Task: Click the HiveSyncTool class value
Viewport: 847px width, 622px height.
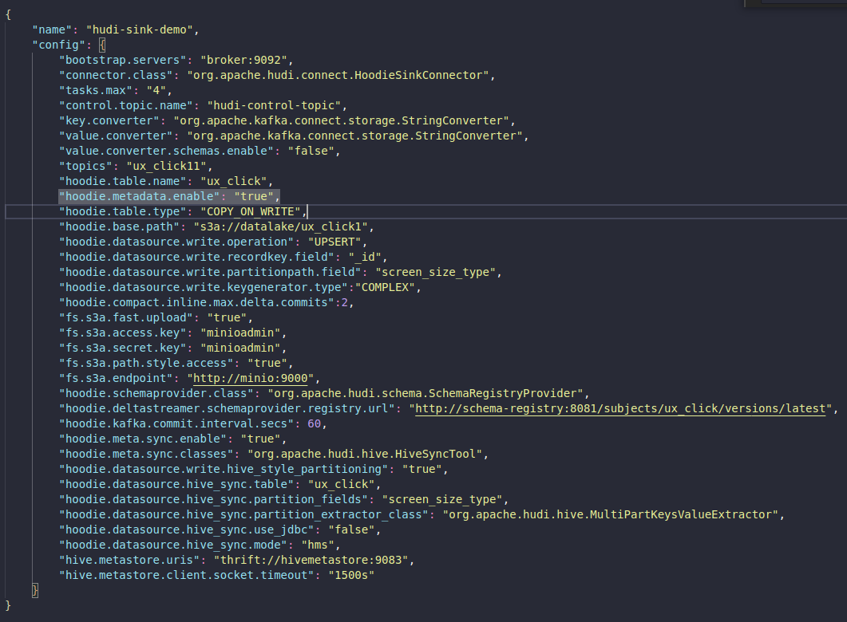Action: pos(365,454)
